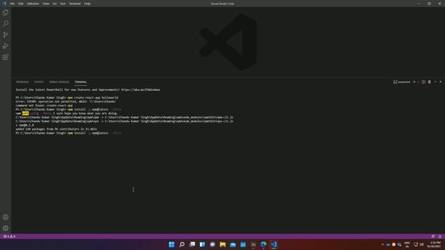Image resolution: width=445 pixels, height=250 pixels.
Task: Open the Windows Start menu
Action: [x=172, y=244]
